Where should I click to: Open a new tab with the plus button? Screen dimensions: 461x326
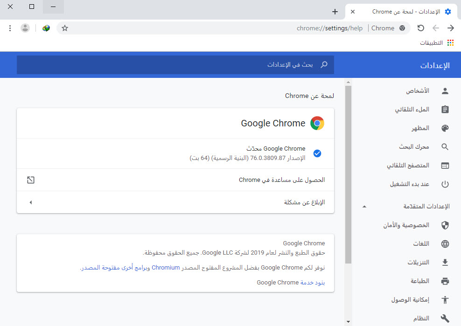pyautogui.click(x=335, y=12)
